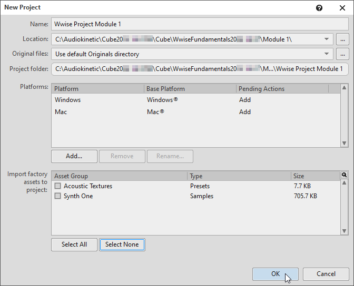Browse for Original files with ellipsis button
Viewport: 354px width, 286px height.
342,54
